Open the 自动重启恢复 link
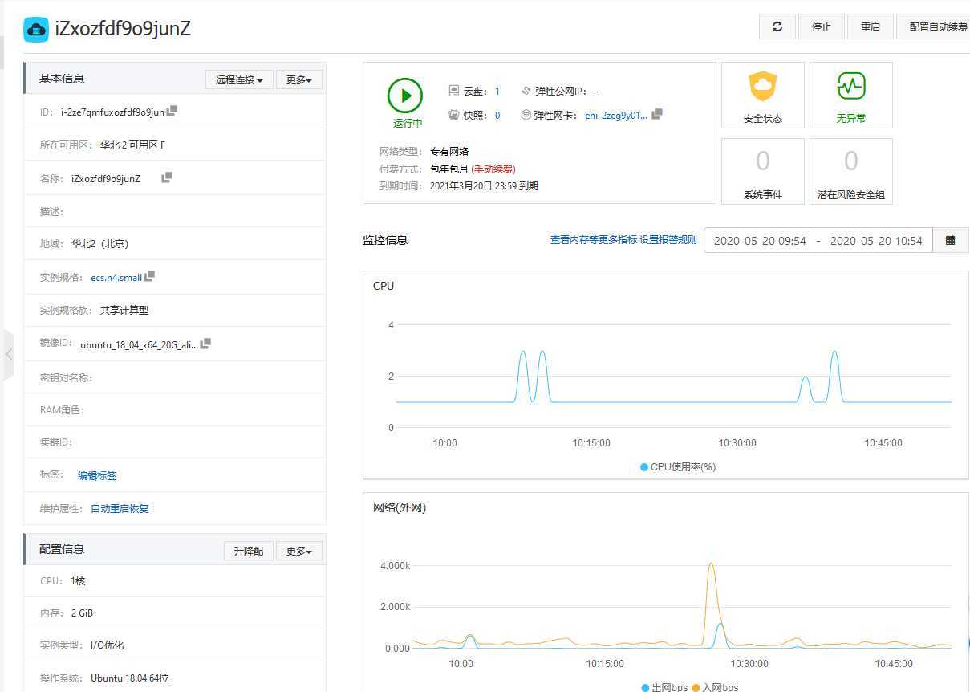Screen dimensions: 970x692 120,508
